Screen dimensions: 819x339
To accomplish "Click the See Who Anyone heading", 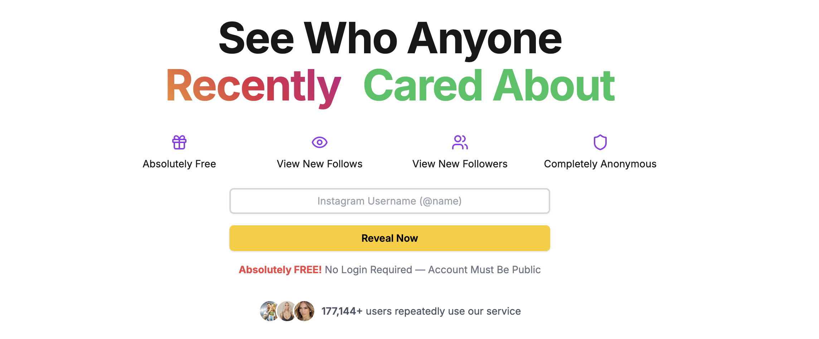I will pos(390,39).
